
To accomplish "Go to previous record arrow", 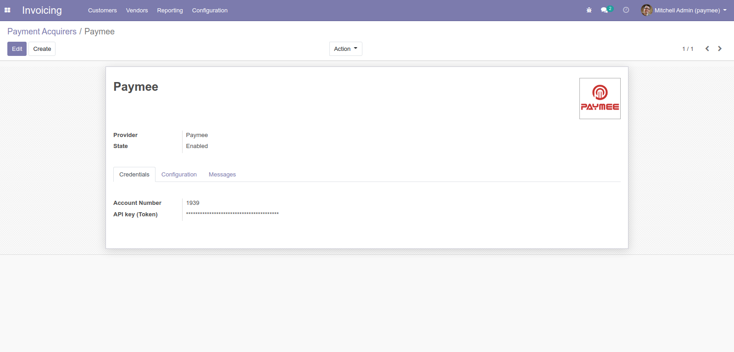I will tap(707, 49).
